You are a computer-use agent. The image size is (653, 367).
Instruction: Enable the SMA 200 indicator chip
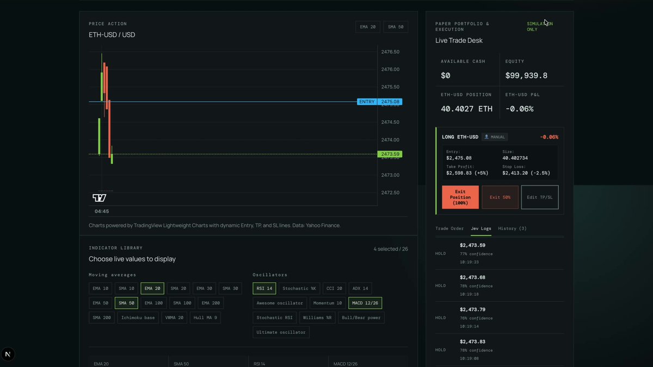pos(102,318)
